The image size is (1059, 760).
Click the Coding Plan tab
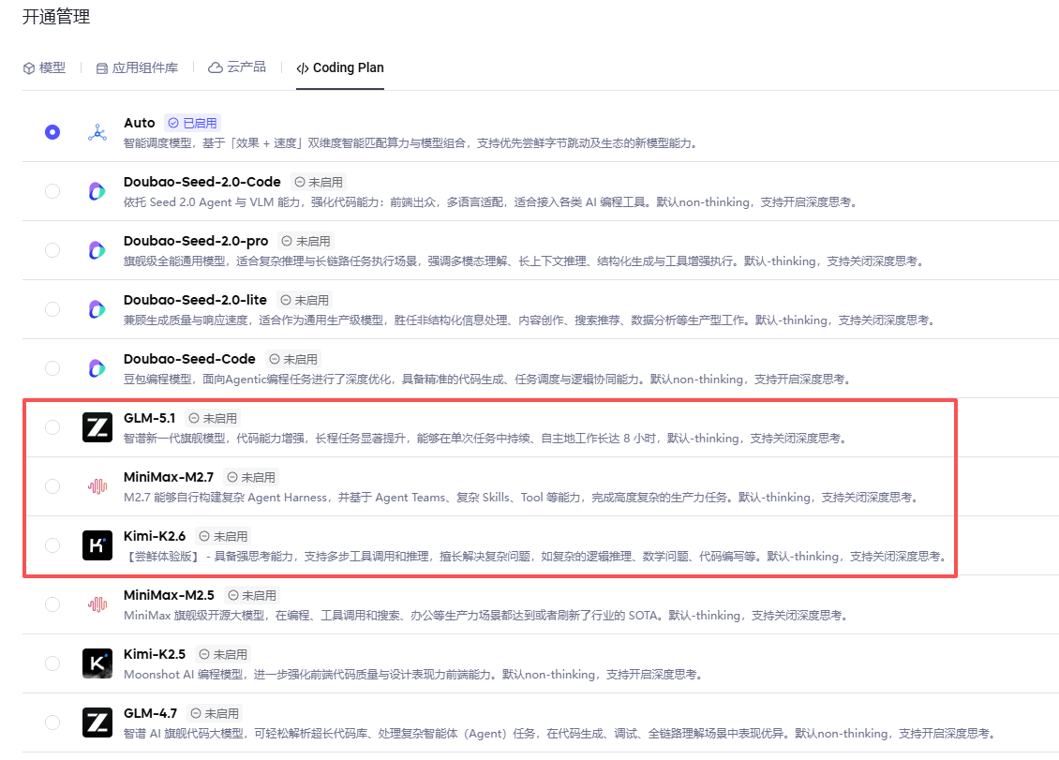click(x=339, y=68)
